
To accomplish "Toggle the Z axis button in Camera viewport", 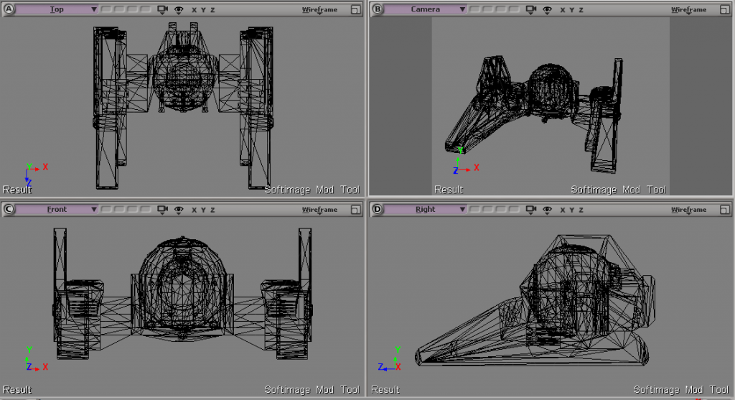I will tap(581, 10).
